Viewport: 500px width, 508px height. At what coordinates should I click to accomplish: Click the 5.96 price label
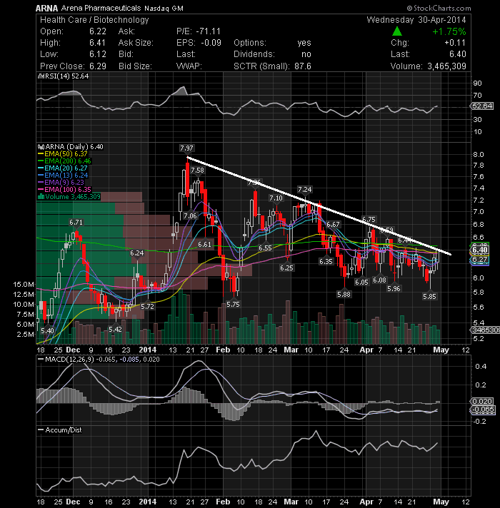tap(394, 288)
